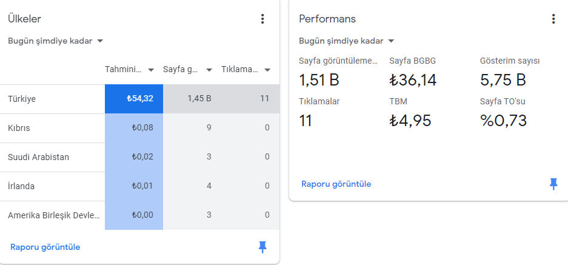Open the Sayfa g... column dropdown

(x=188, y=70)
